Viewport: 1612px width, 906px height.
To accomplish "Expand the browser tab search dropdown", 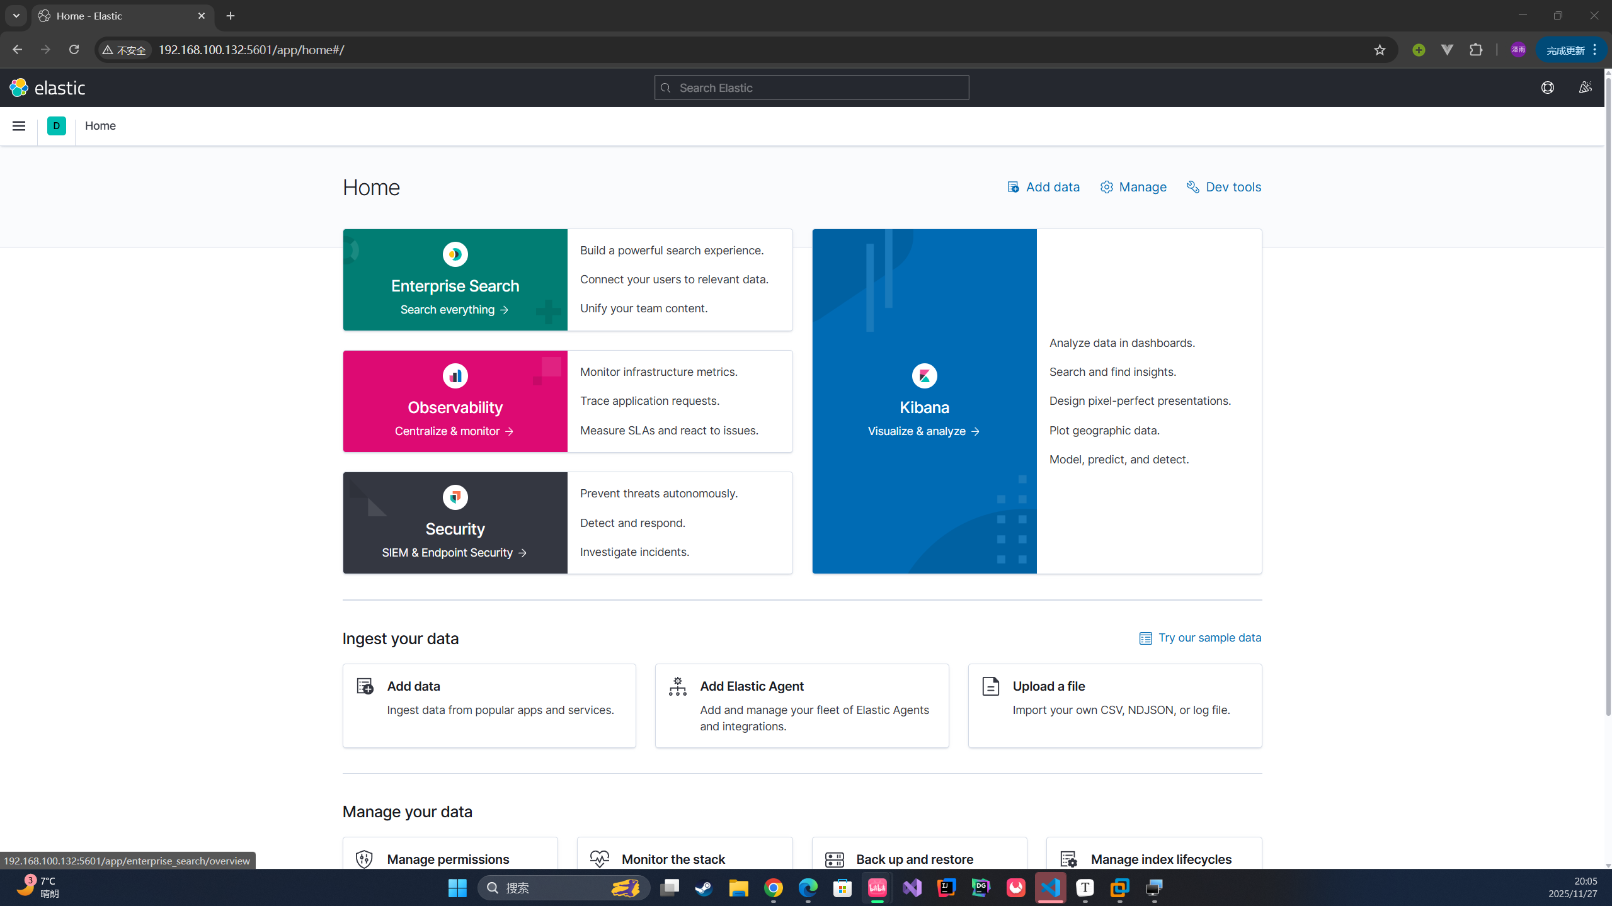I will pos(16,16).
